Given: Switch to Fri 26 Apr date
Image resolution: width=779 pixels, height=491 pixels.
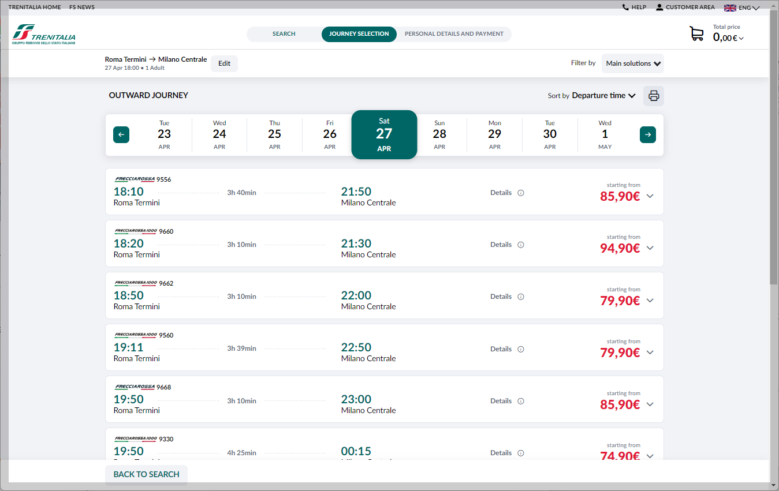Looking at the screenshot, I should 330,134.
